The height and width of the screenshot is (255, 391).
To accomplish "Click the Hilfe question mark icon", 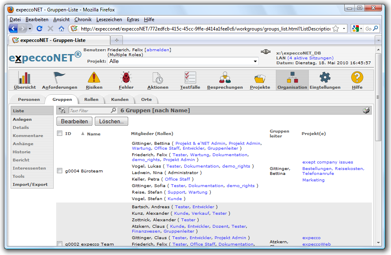I will coord(357,78).
